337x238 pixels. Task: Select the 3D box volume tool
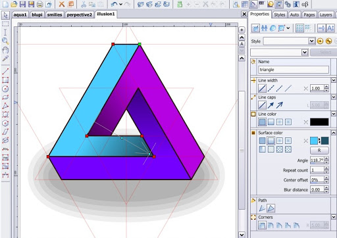(5, 141)
